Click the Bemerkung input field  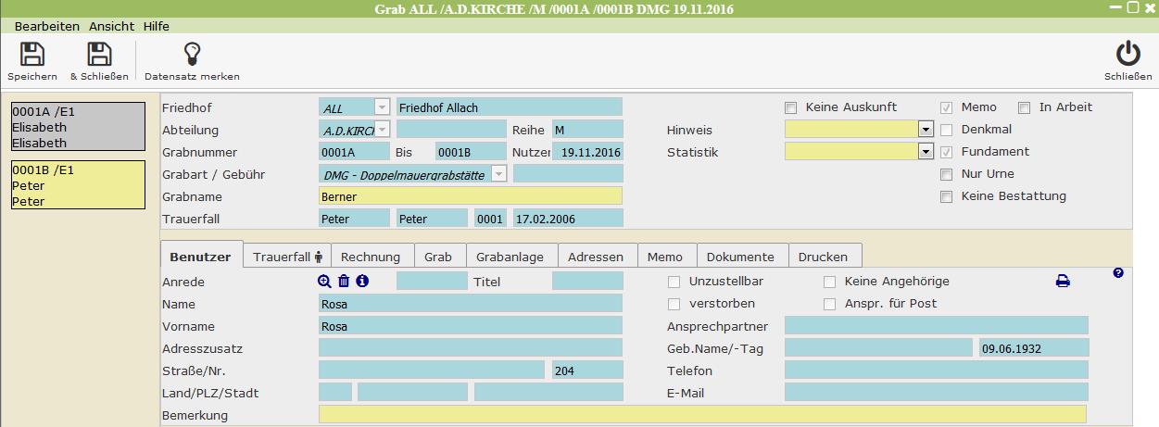click(x=701, y=415)
